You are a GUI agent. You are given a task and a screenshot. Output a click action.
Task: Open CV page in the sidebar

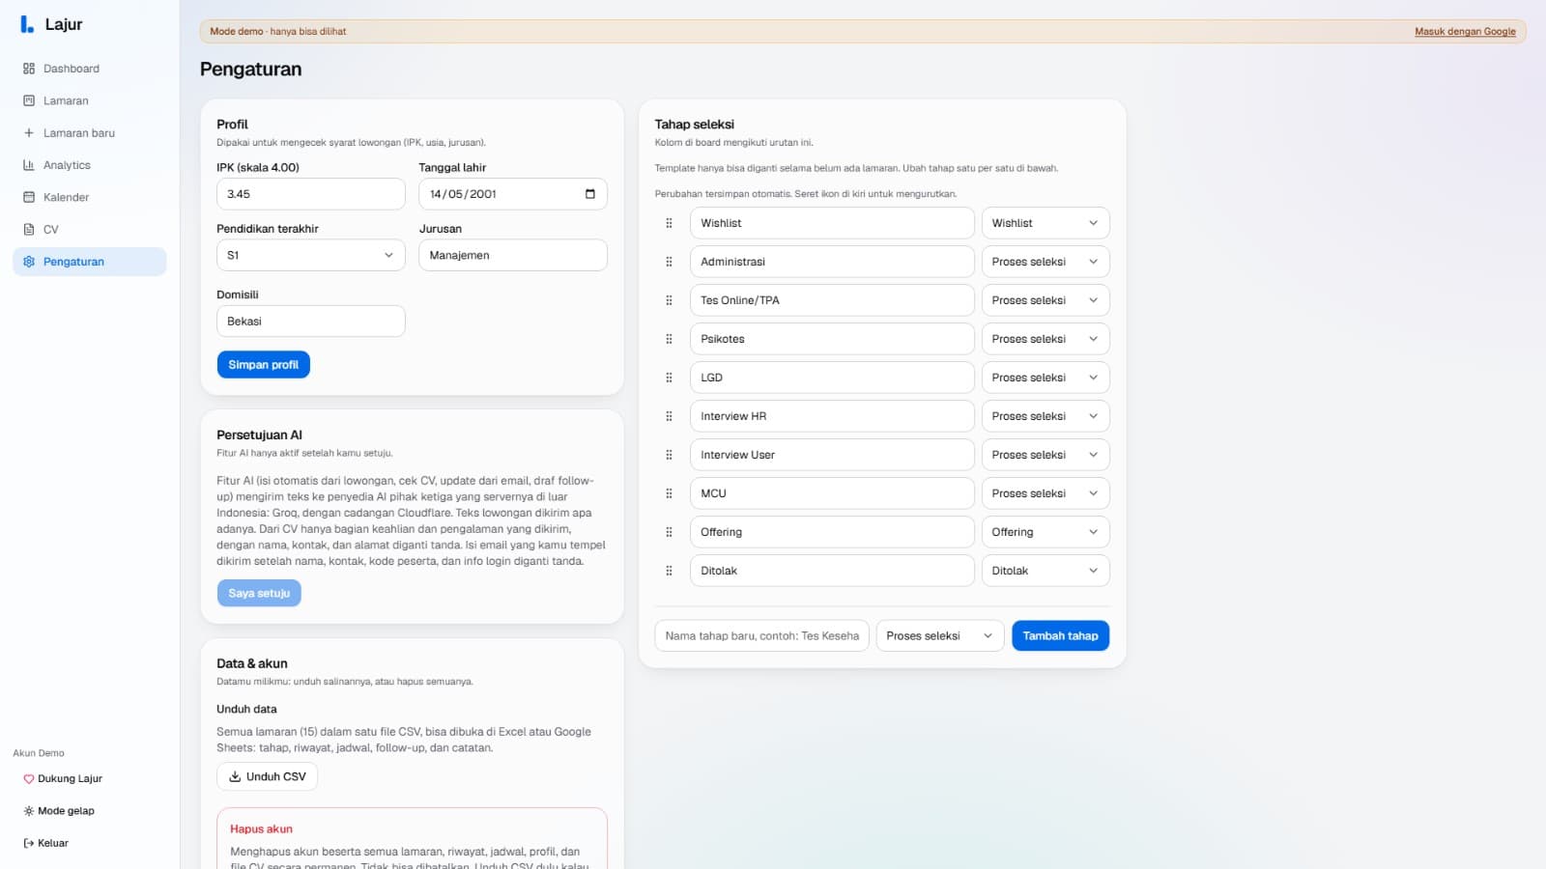coord(89,230)
